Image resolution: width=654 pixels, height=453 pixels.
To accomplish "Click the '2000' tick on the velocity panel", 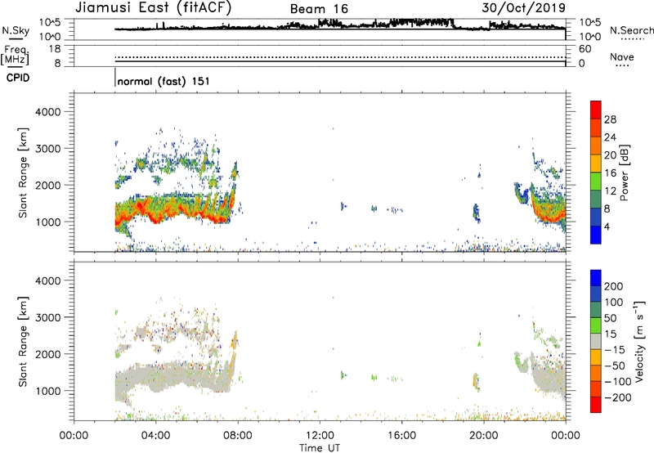I will point(48,354).
